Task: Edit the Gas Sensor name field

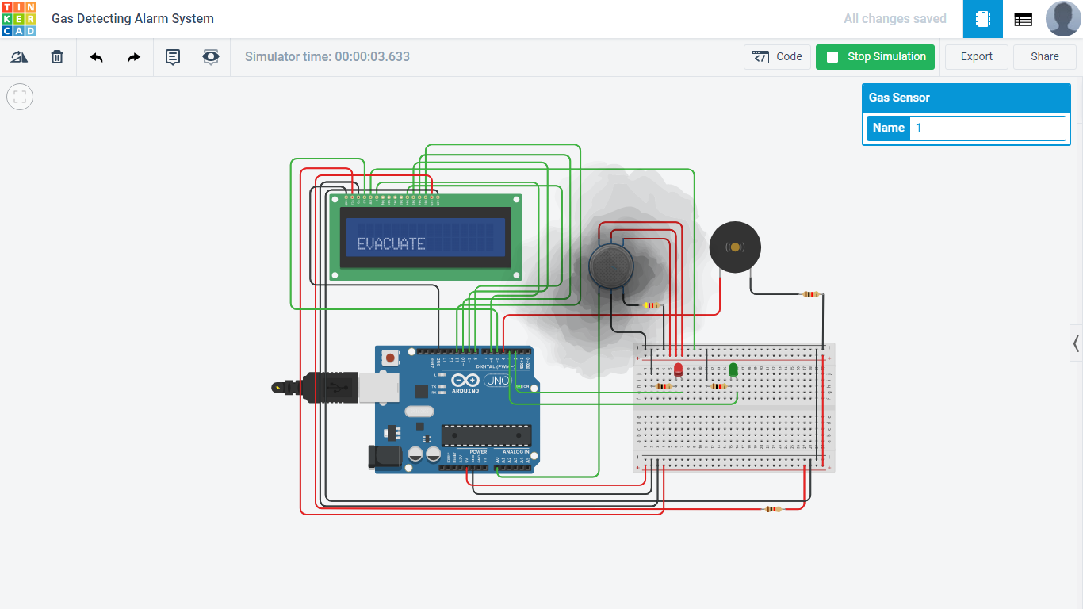Action: point(987,128)
